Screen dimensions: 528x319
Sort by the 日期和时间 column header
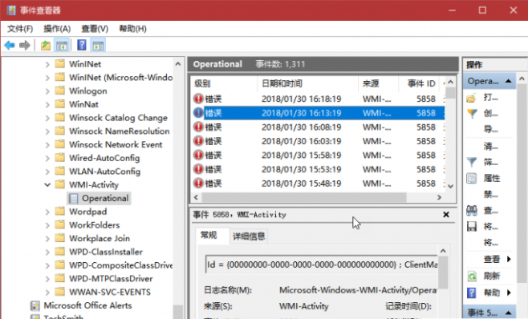coord(307,83)
